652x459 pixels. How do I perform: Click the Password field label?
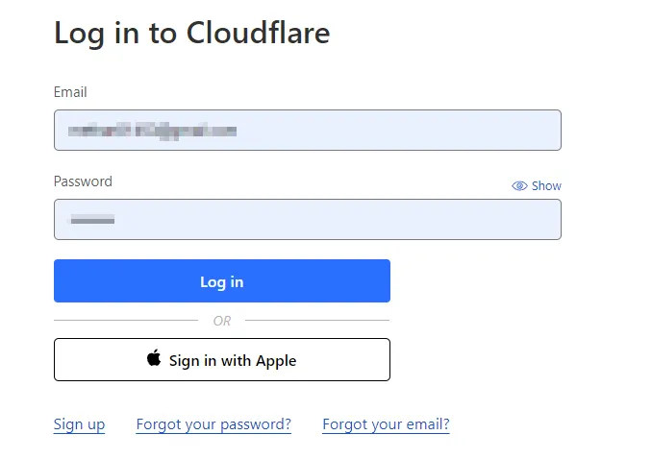83,181
